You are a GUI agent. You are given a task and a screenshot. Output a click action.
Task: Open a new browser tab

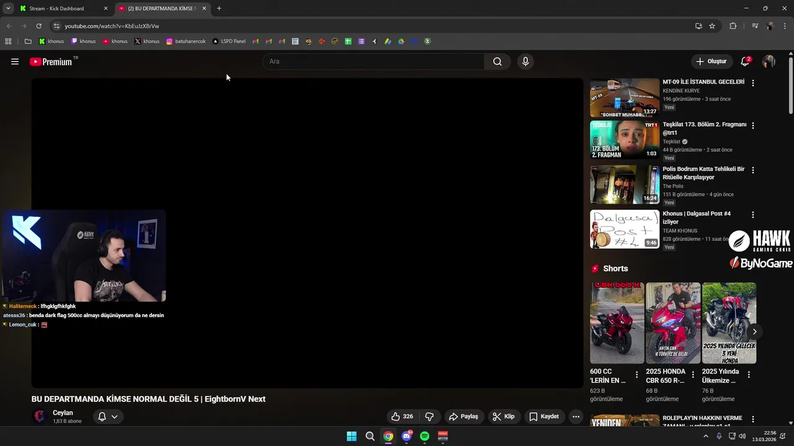tap(219, 9)
